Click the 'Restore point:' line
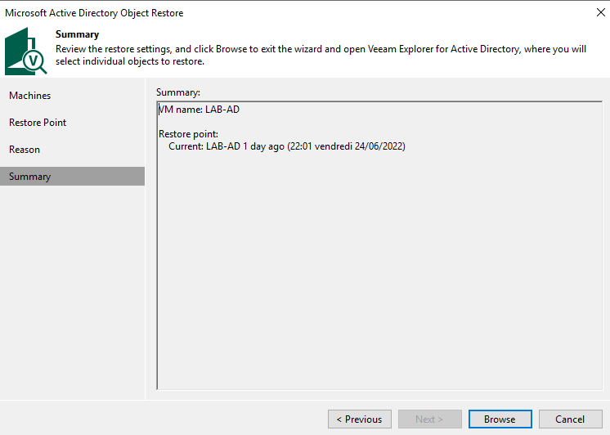The width and height of the screenshot is (610, 435). 188,134
